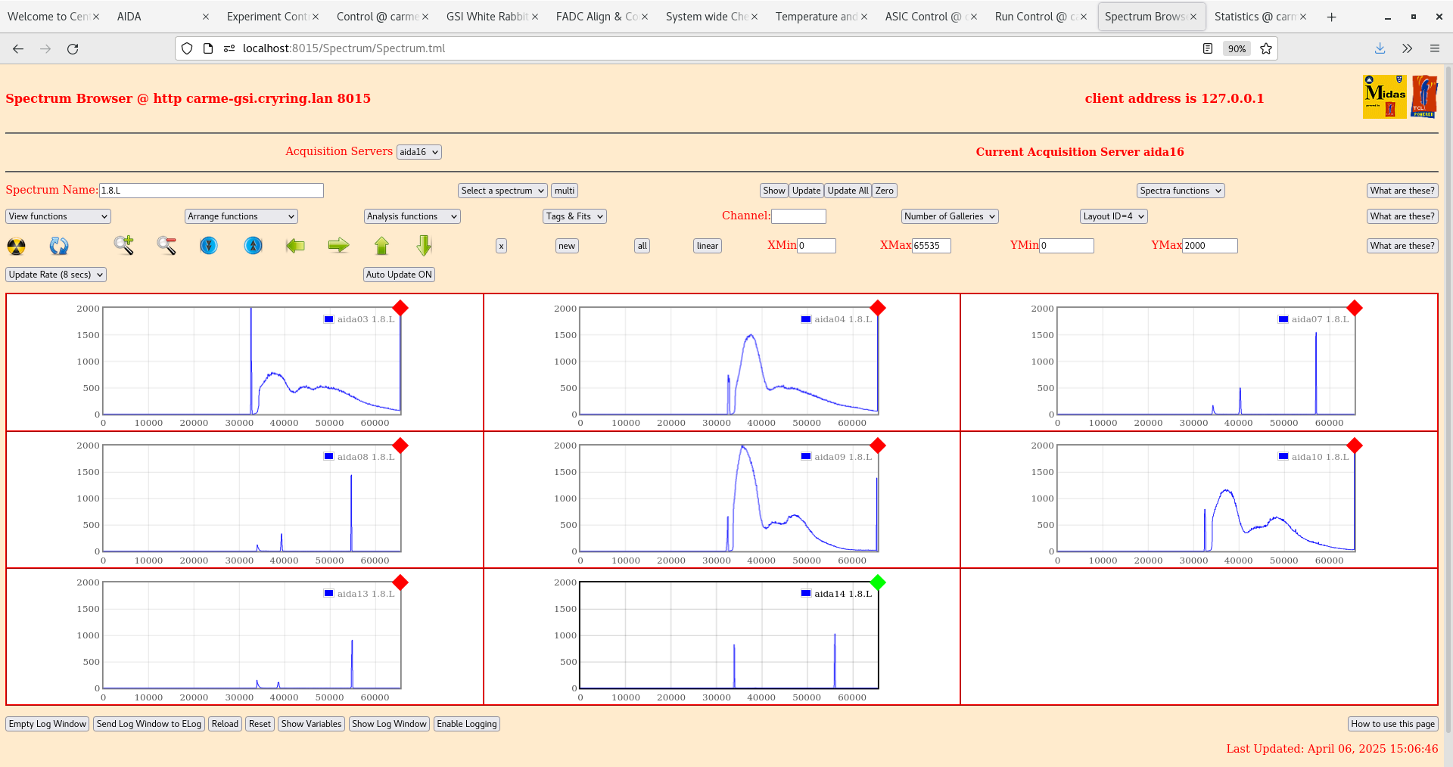Toggle the linear scale button
Viewport: 1453px width, 767px height.
tap(707, 246)
